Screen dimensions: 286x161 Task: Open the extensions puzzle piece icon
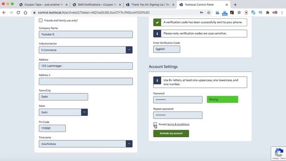pos(268,13)
